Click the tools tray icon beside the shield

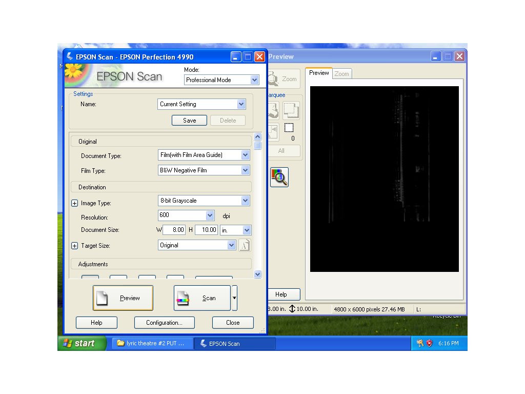[420, 343]
